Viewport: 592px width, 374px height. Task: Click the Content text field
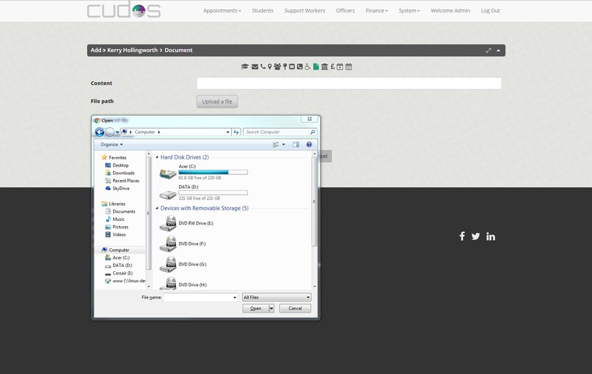tap(349, 83)
